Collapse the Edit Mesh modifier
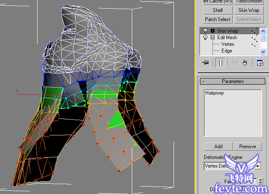This screenshot has height=194, width=269. tap(212, 38)
